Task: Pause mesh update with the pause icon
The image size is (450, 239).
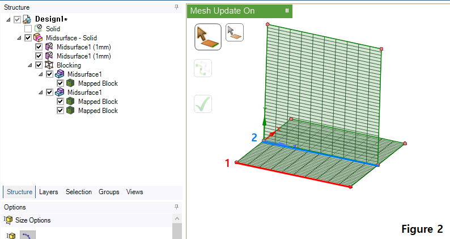Action: [287, 11]
